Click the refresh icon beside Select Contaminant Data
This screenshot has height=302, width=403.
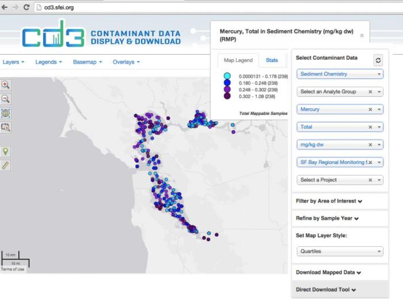click(378, 60)
